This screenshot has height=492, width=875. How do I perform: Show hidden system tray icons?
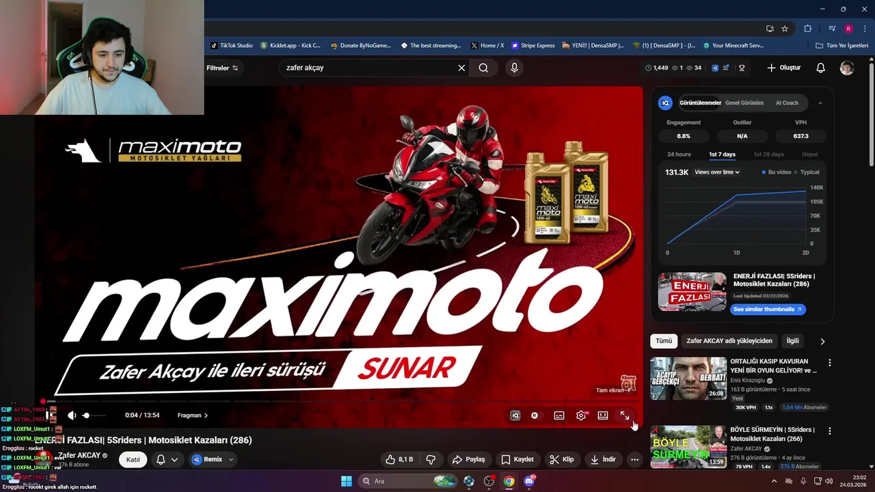774,481
